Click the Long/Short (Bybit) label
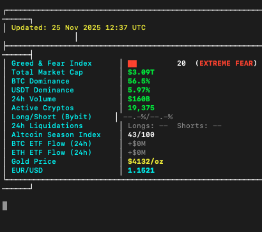Viewport: 262px width, 232px height. [x=52, y=117]
